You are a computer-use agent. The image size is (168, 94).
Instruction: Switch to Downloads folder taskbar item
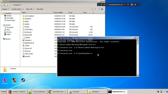tap(78, 92)
